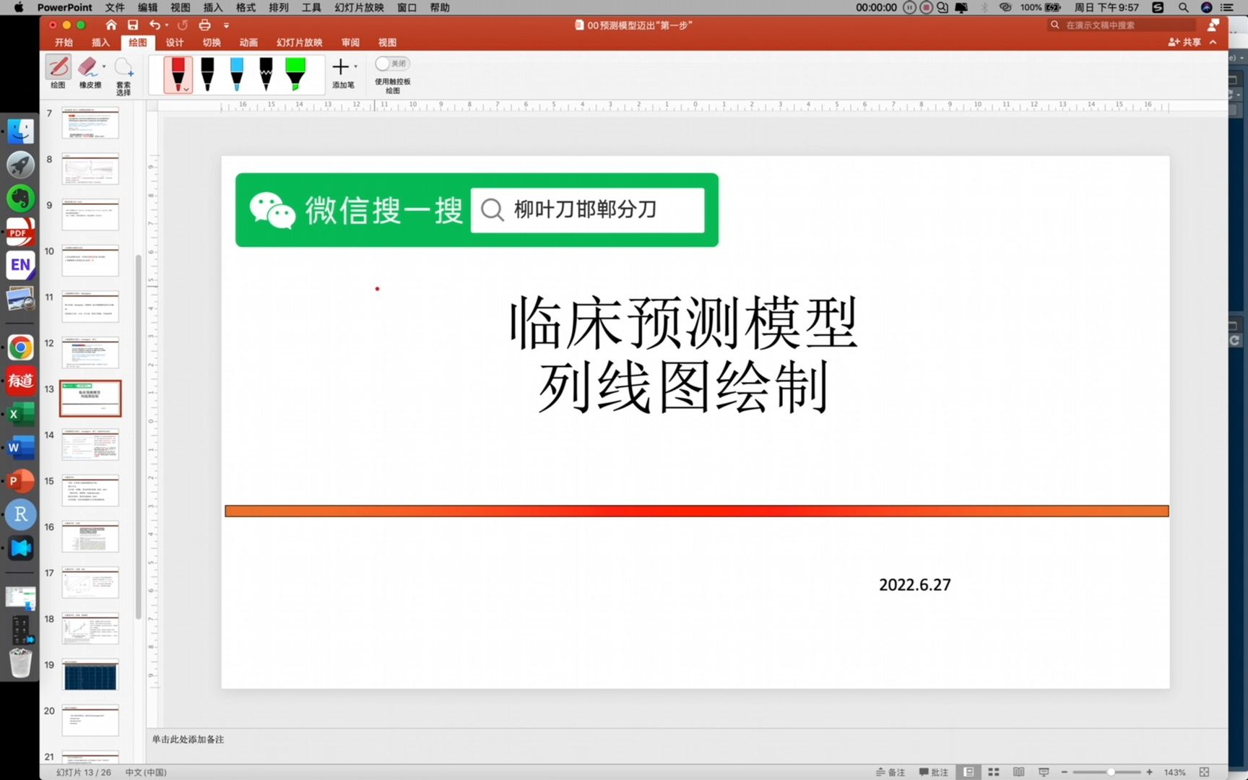1248x780 pixels.
Task: Open the red pen's thickness dropdown
Action: [186, 89]
